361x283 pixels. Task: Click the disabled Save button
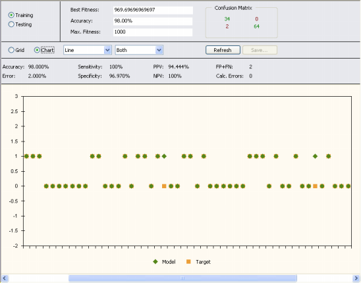tap(260, 50)
